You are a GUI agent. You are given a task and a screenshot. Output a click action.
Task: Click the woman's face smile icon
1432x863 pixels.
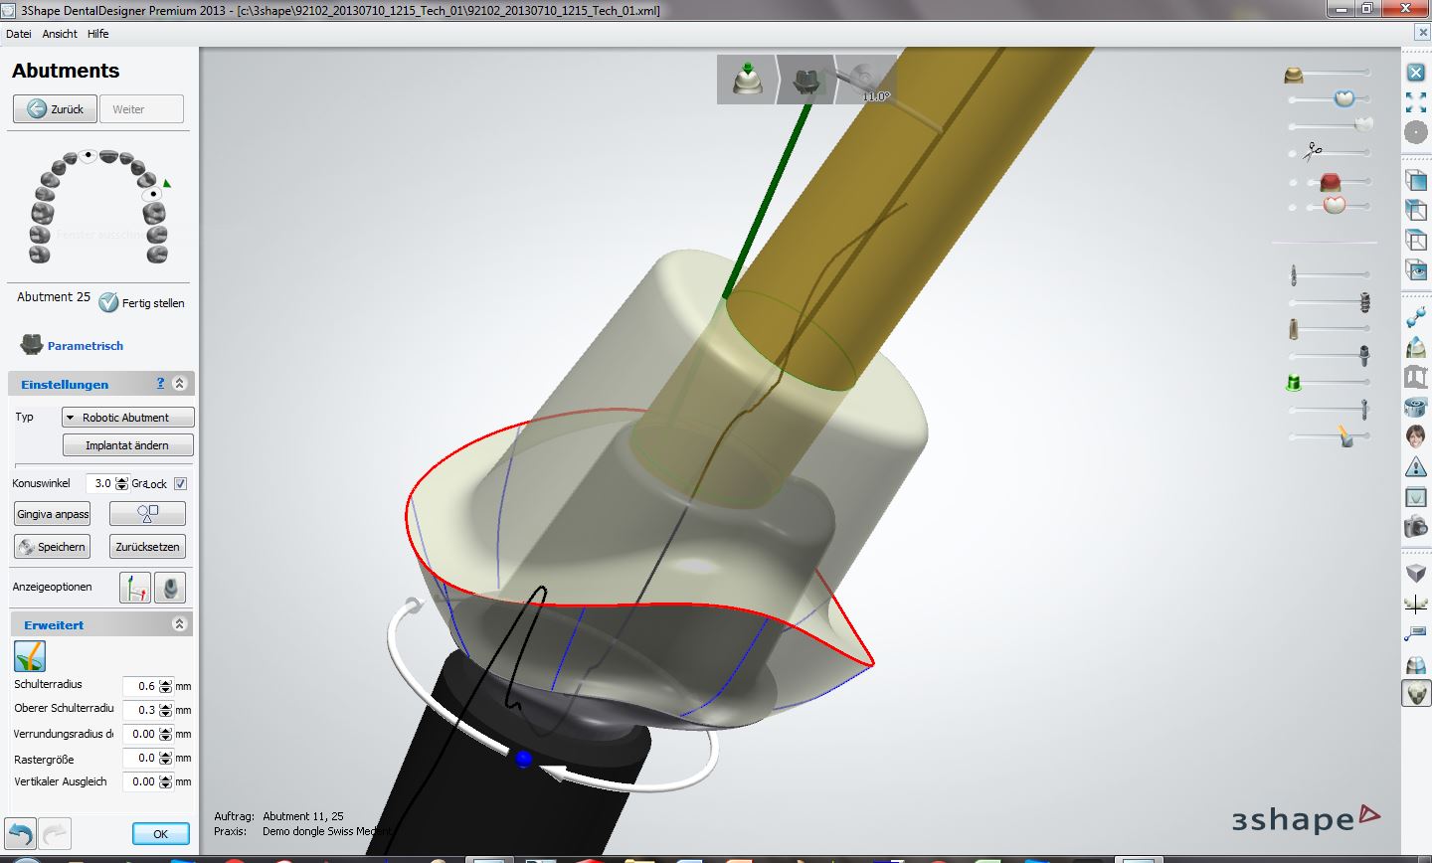(1416, 436)
